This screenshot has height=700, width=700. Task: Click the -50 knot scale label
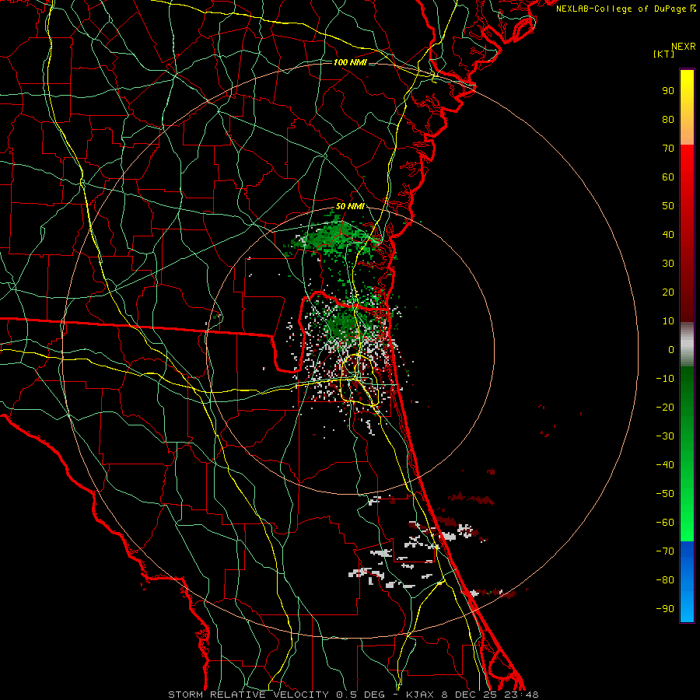tap(665, 494)
